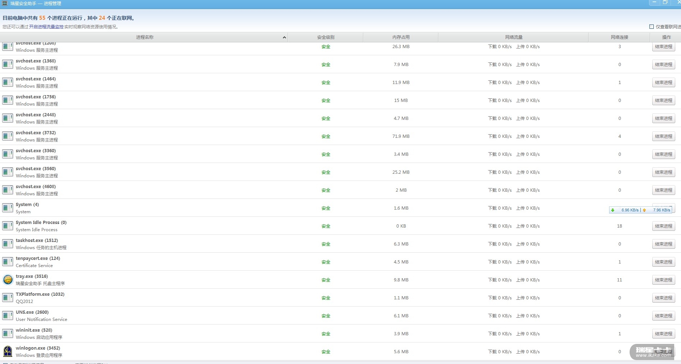The height and width of the screenshot is (364, 681).
Task: End the svchost.exe (4608) process
Action: click(x=663, y=190)
